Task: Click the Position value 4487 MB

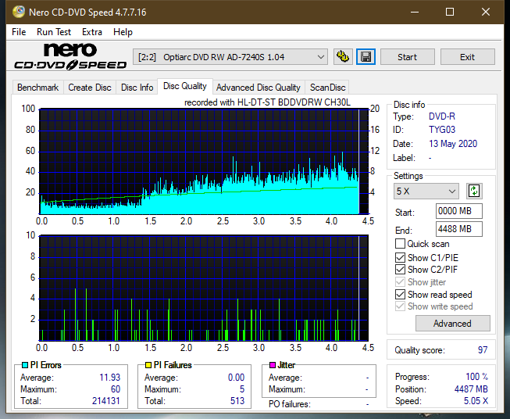Action: [x=471, y=389]
